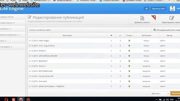180x101 pixels.
Task: Click the pencil icon above Редактировать новость
Action: pos(172,18)
